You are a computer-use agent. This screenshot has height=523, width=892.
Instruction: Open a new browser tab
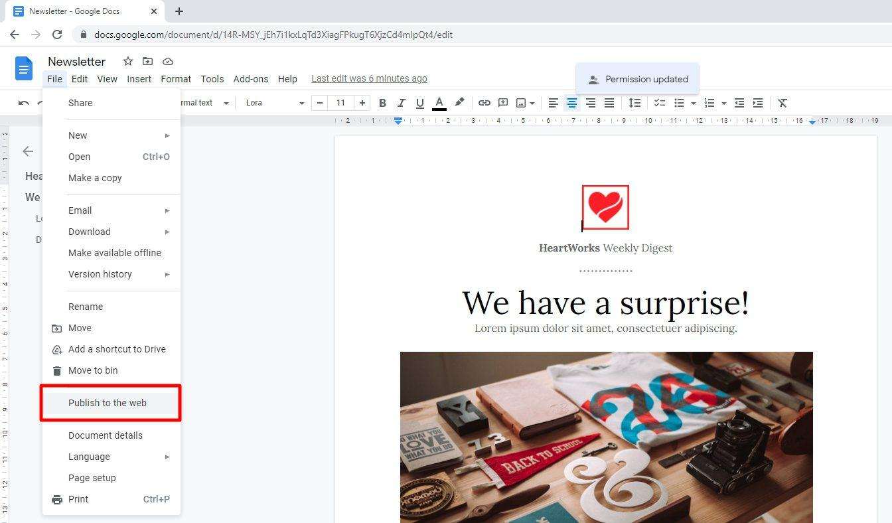(179, 11)
